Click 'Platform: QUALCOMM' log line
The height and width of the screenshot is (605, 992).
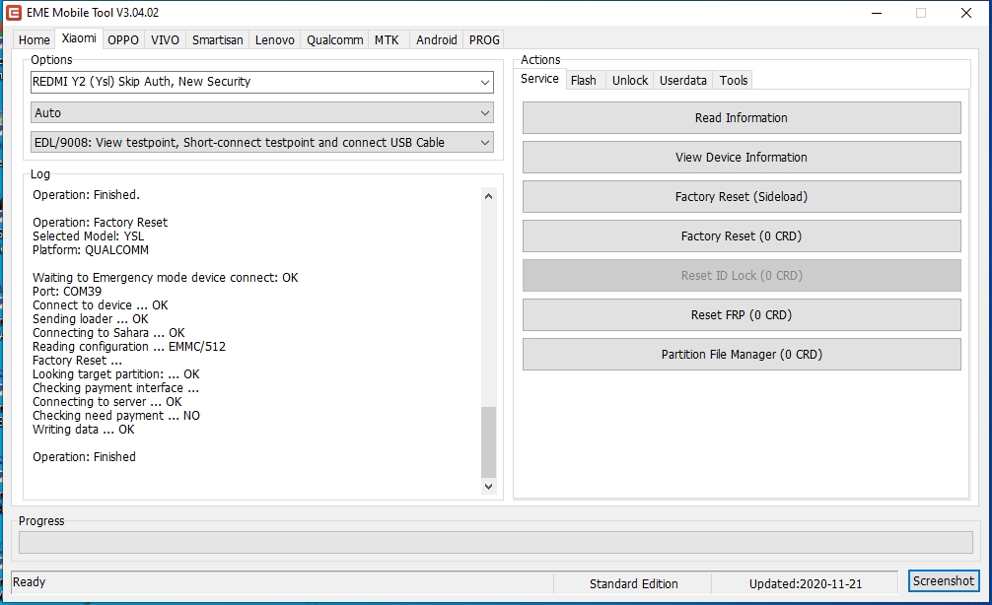(x=91, y=249)
